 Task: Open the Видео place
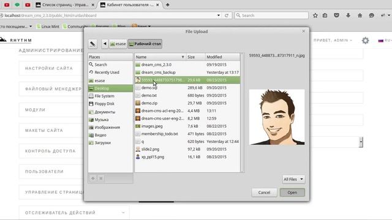[110, 135]
